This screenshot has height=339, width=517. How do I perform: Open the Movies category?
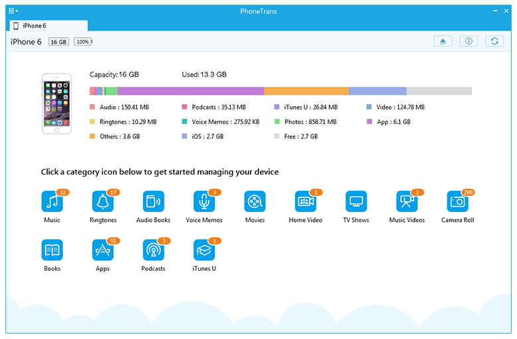pyautogui.click(x=255, y=201)
